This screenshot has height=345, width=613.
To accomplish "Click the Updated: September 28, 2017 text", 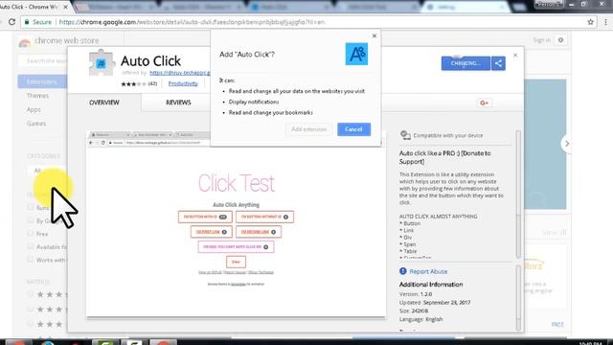I will tap(435, 303).
